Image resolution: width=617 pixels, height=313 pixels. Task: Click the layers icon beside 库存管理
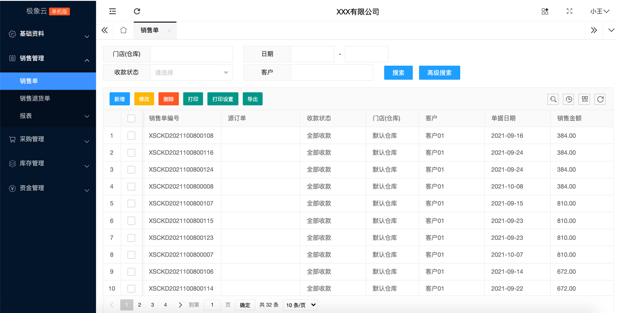point(12,163)
